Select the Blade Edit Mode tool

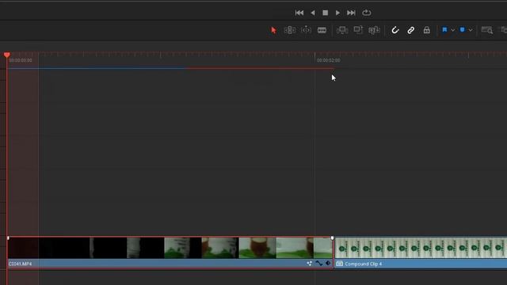point(322,30)
